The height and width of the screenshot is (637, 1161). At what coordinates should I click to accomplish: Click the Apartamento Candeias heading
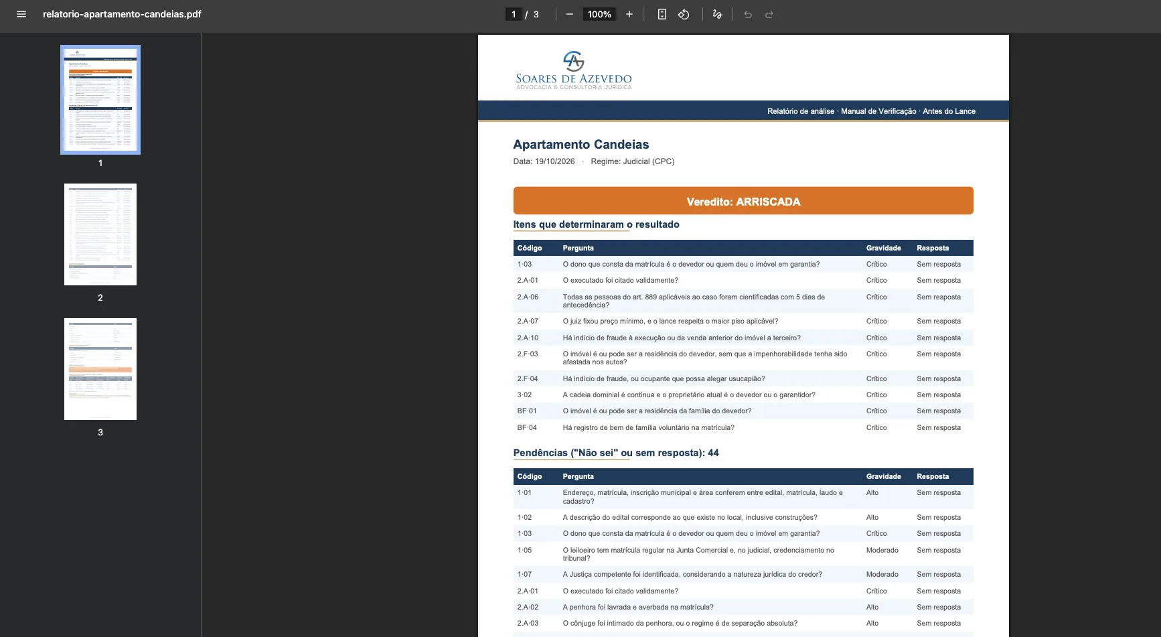(x=580, y=144)
